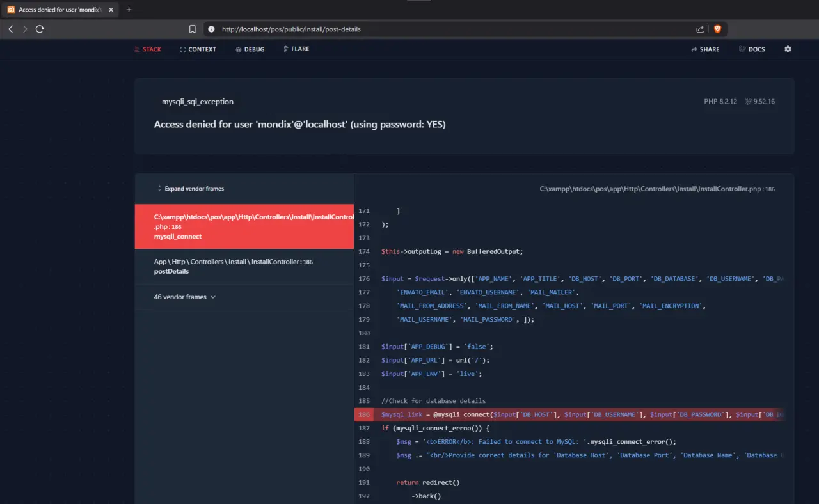Expand vendor frames toggle
Screen dimensions: 819x504
(191, 189)
